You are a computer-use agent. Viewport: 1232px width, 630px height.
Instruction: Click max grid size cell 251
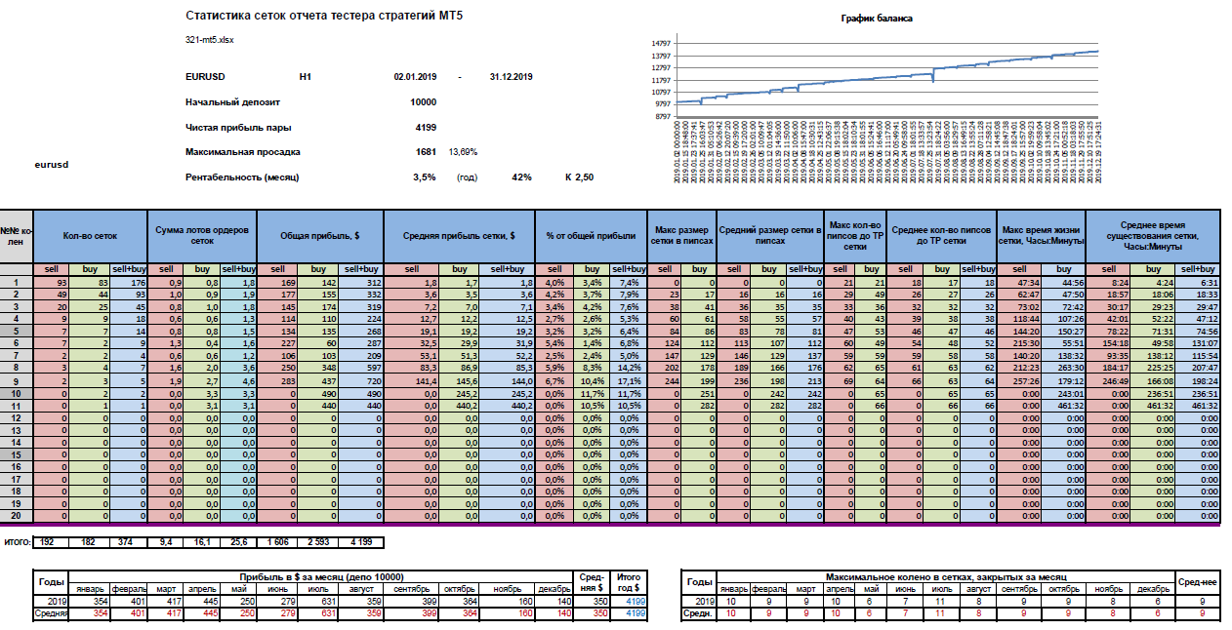[x=699, y=392]
